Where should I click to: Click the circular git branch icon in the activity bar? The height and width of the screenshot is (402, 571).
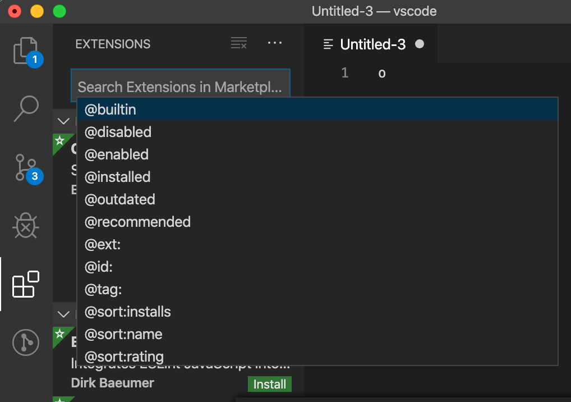(x=26, y=342)
